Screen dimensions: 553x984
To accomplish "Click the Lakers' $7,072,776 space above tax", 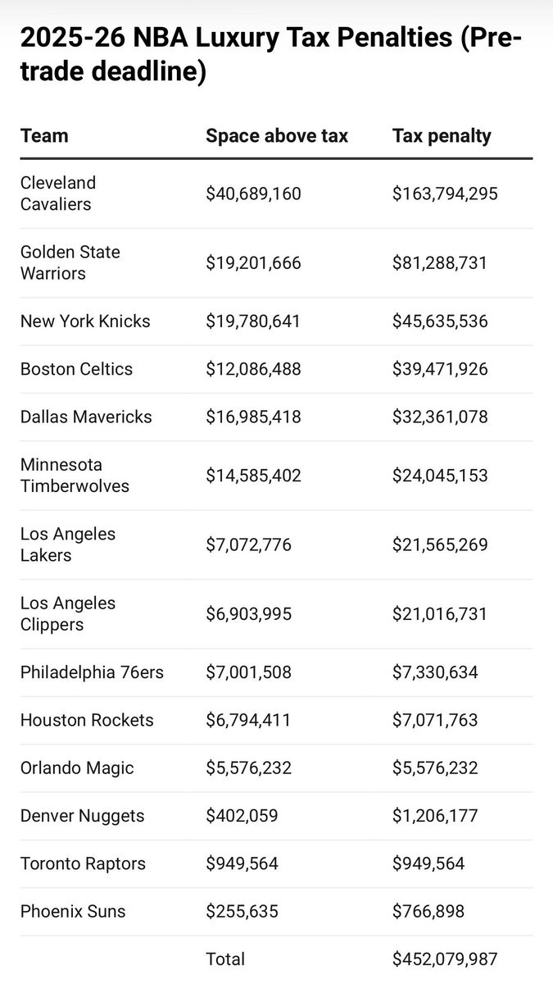I will [x=248, y=545].
